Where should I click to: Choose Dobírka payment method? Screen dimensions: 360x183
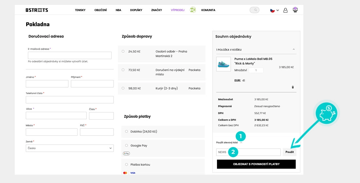tap(127, 131)
